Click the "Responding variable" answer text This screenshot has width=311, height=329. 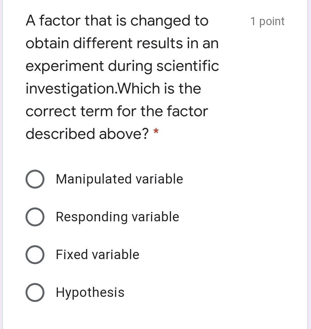point(117,217)
